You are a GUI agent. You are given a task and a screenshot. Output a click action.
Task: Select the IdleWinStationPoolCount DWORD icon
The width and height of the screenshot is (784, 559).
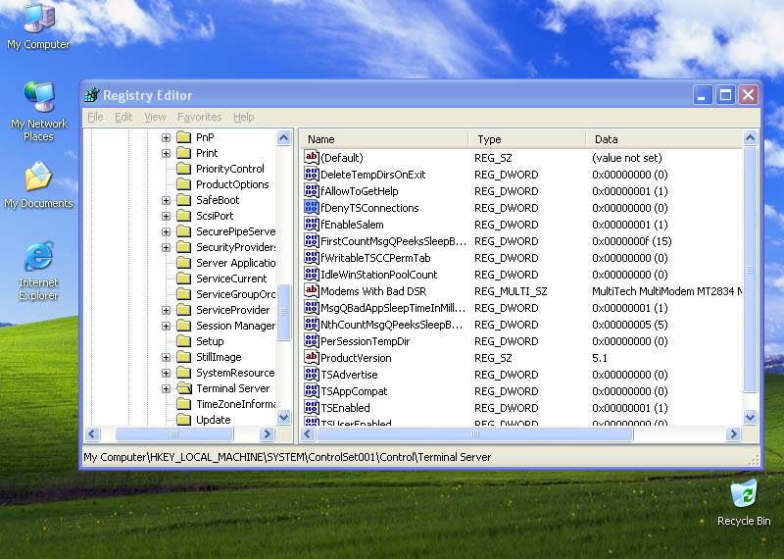click(x=311, y=275)
